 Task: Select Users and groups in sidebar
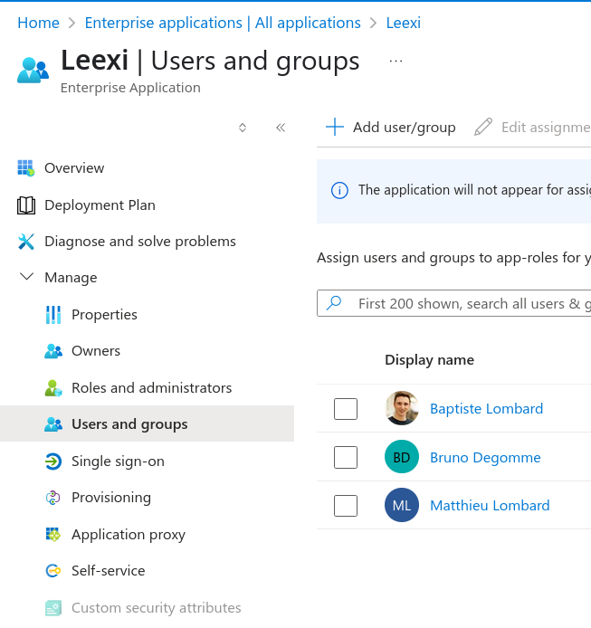[x=147, y=423]
